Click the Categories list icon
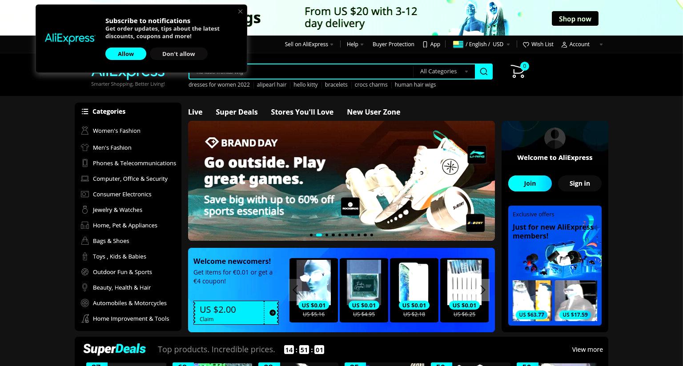Image resolution: width=683 pixels, height=366 pixels. [x=85, y=111]
